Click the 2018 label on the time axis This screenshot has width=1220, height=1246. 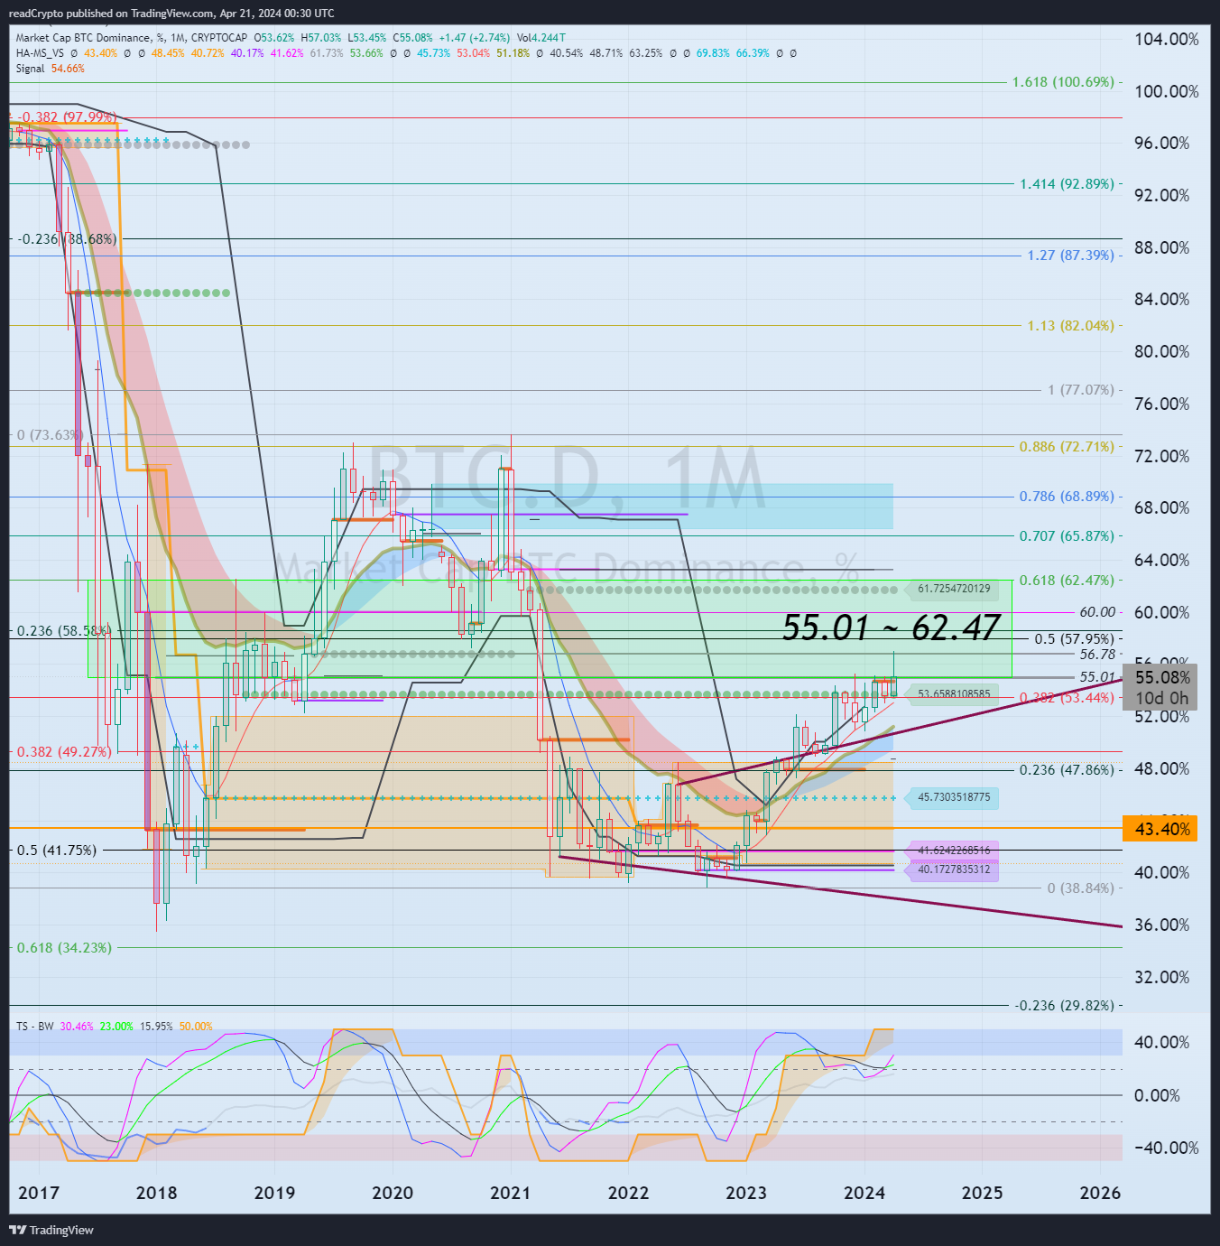coord(157,1193)
